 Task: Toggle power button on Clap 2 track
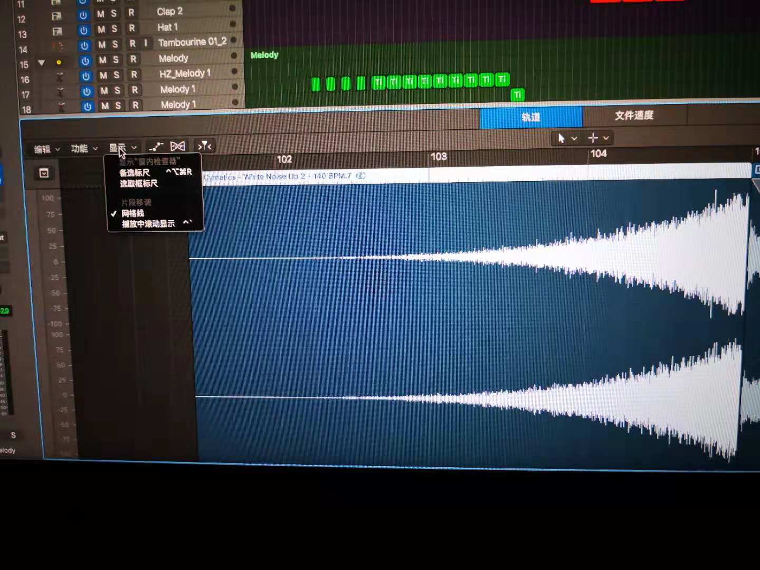[x=83, y=15]
